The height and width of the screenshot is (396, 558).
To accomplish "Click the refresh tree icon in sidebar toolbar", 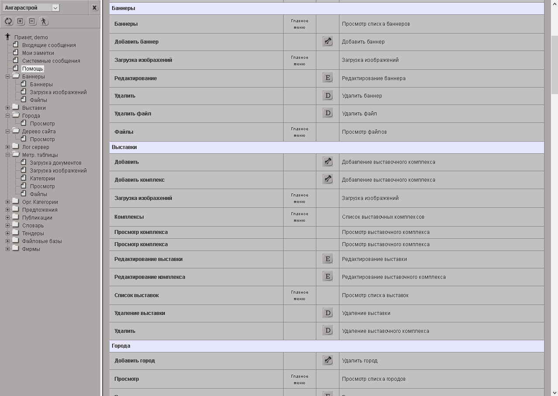I will pos(8,21).
